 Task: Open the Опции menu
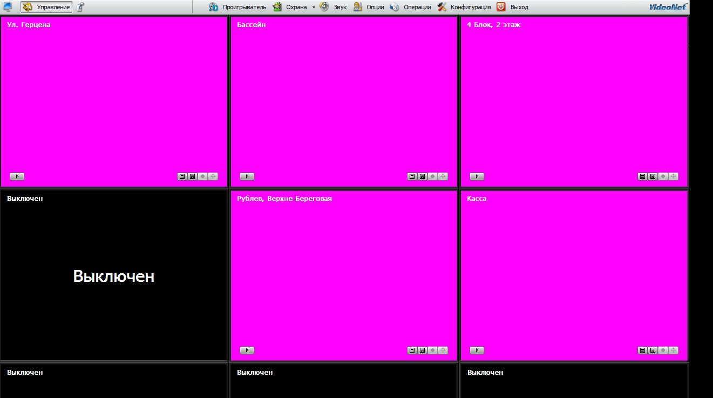(369, 7)
